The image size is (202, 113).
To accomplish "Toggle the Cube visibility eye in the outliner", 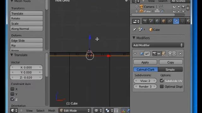I will pyautogui.click(x=174, y=11).
